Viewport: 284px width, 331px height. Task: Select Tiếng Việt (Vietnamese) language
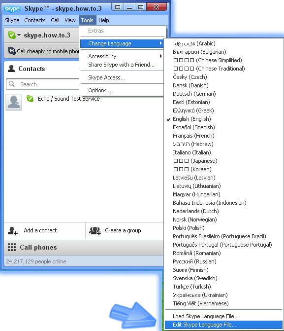point(200,303)
